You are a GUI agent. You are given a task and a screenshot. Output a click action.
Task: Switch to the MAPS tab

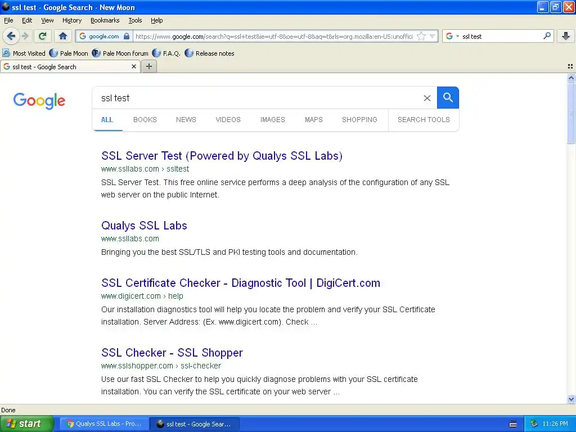[x=314, y=120]
